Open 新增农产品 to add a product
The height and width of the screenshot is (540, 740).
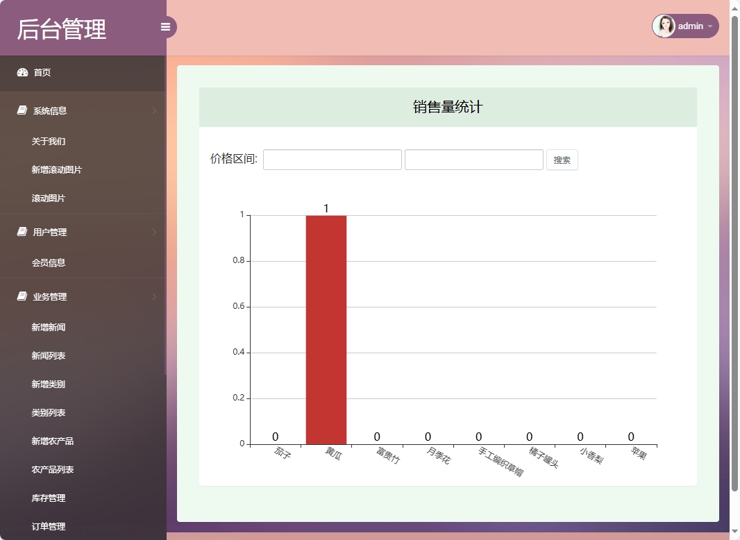click(x=50, y=441)
